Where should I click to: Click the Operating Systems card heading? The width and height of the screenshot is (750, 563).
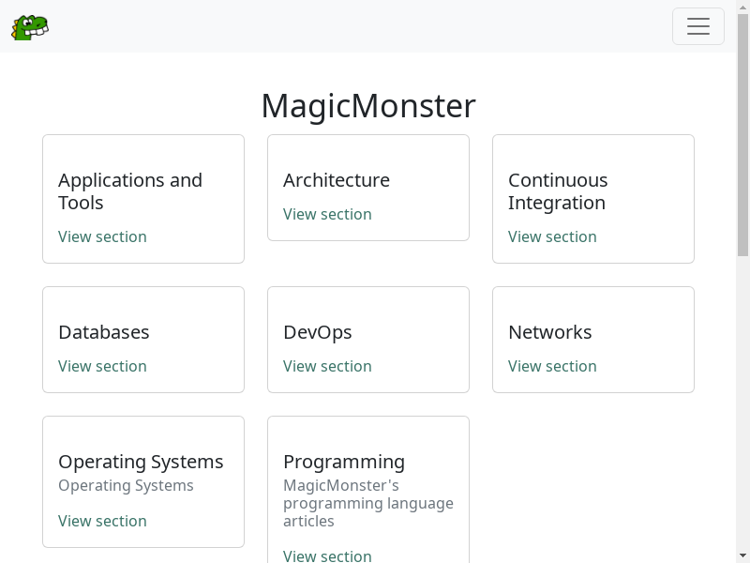coord(141,462)
